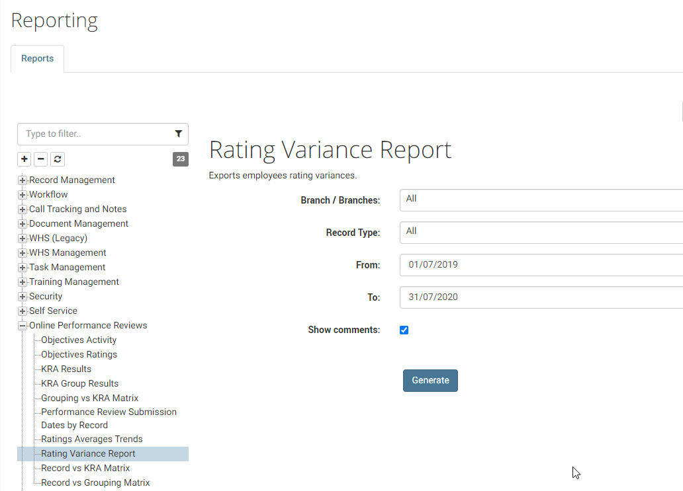683x491 pixels.
Task: Click the Generate button
Action: 430,381
